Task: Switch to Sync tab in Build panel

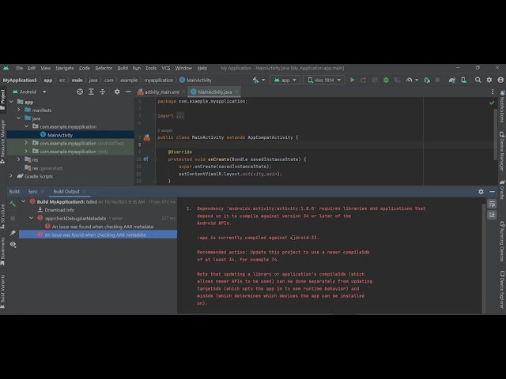Action: (x=32, y=191)
